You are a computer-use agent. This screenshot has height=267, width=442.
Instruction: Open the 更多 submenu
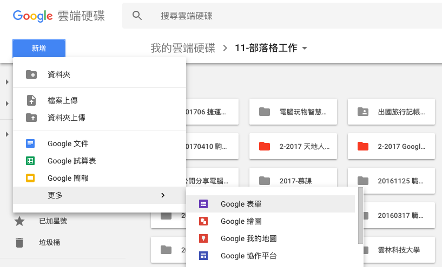pyautogui.click(x=100, y=195)
